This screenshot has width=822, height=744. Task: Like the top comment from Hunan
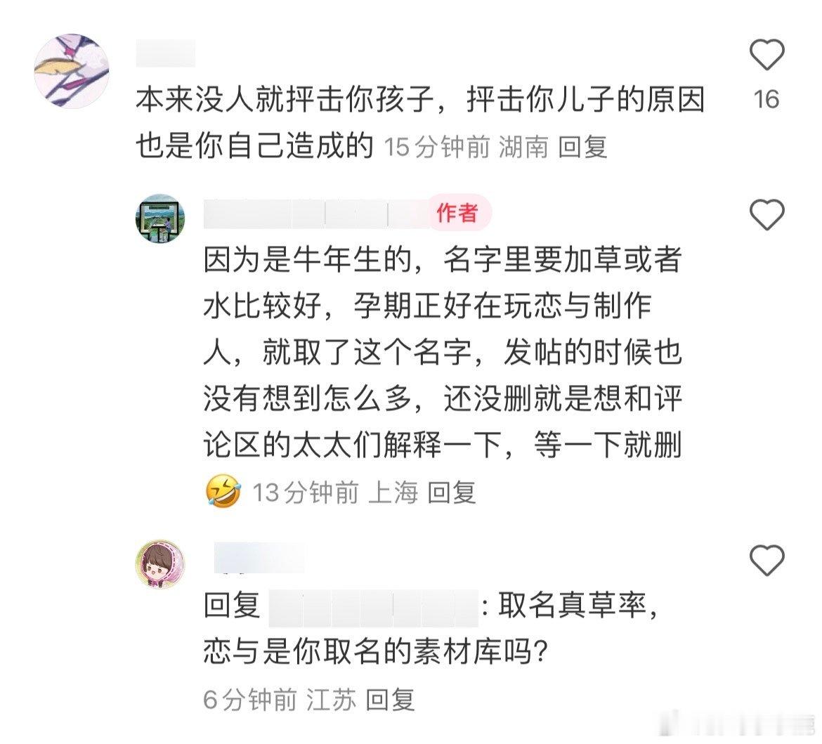click(766, 55)
